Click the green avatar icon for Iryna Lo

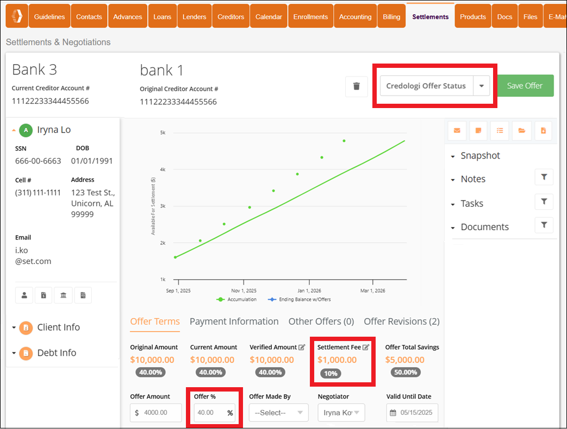pos(26,130)
